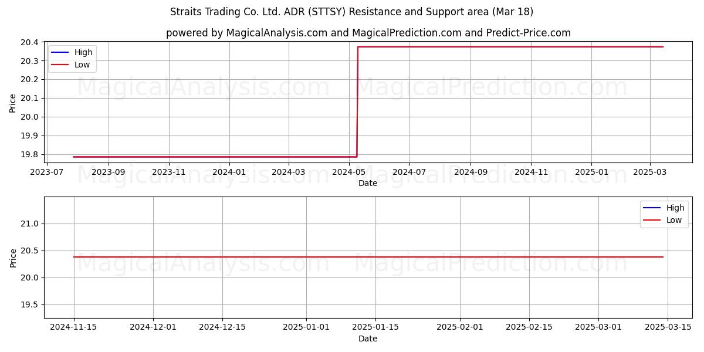Click the 'Price' axis label of bottom chart
Viewport: 704px width, 352px height.
[x=13, y=258]
